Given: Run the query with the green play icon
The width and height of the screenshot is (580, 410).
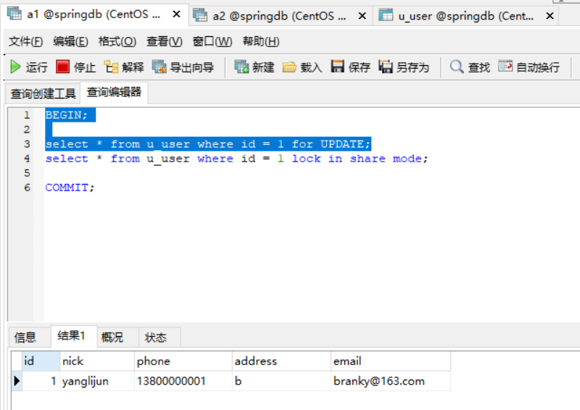Looking at the screenshot, I should click(x=15, y=67).
